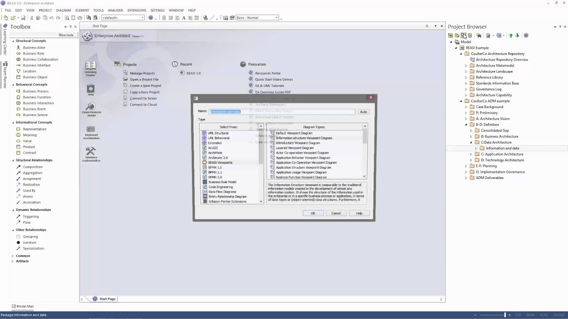The height and width of the screenshot is (319, 568).
Task: Expand the E-F: Planning package
Action: point(466,166)
